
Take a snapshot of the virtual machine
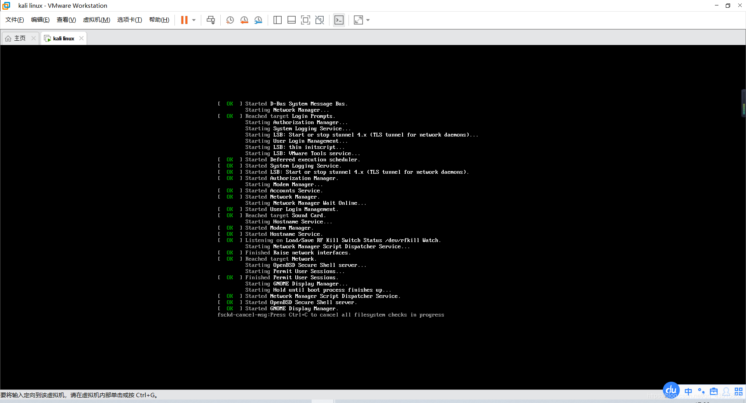tap(230, 20)
